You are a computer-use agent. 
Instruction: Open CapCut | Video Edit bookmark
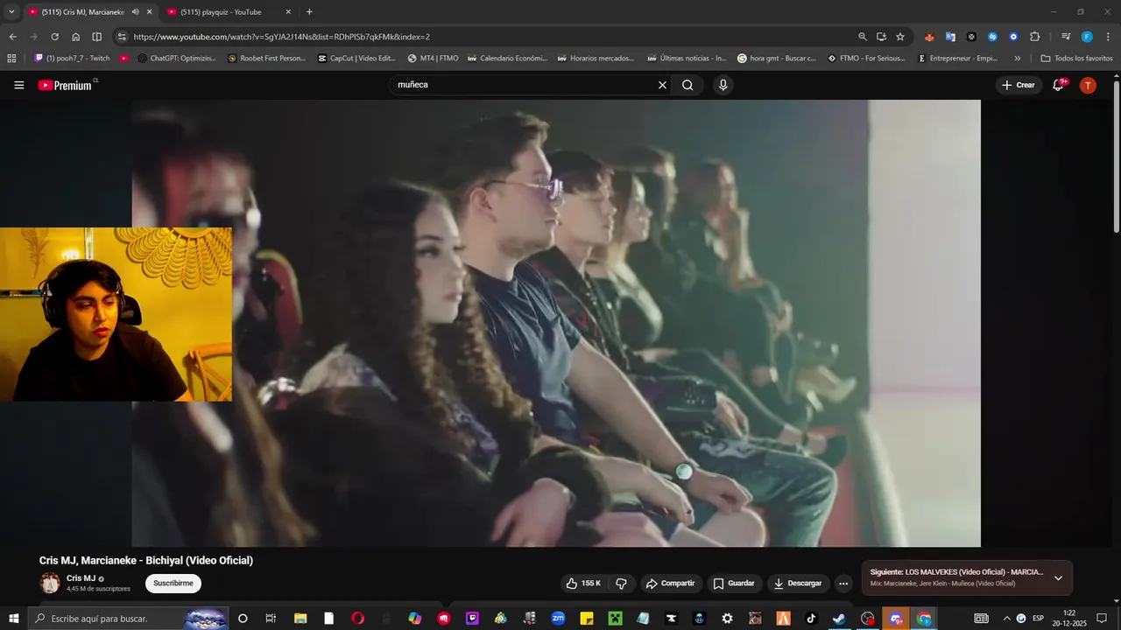pyautogui.click(x=356, y=59)
